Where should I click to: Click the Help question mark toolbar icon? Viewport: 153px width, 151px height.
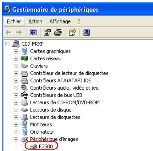(72, 32)
